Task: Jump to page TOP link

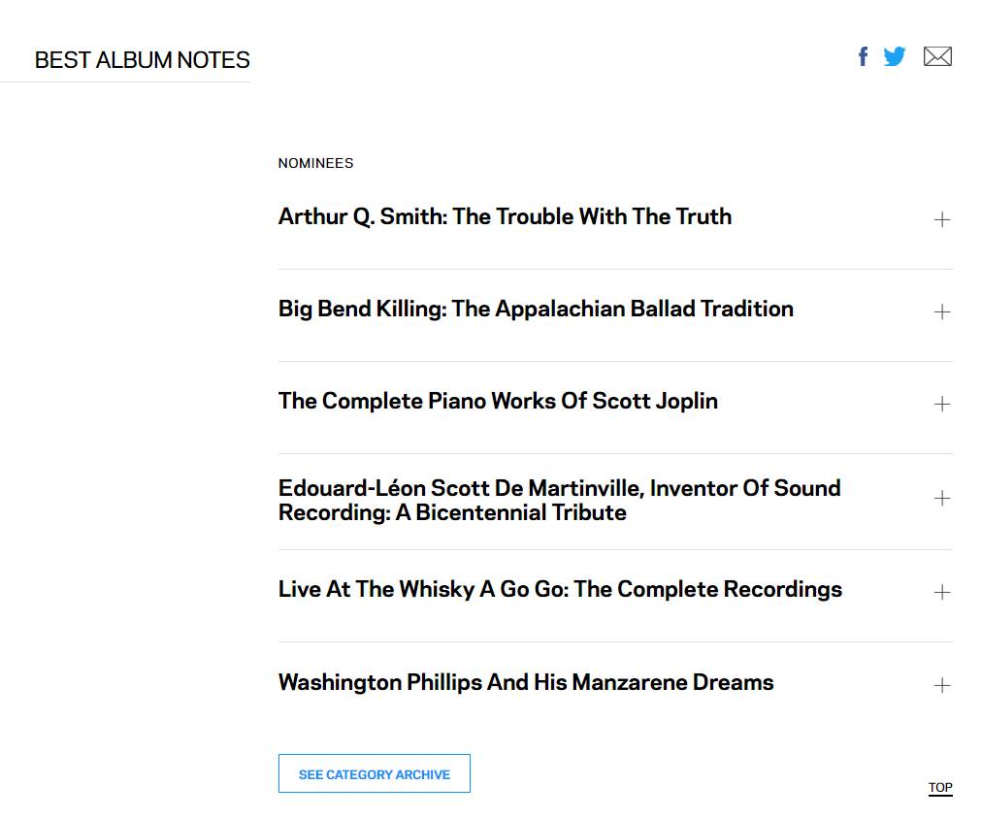Action: 940,787
